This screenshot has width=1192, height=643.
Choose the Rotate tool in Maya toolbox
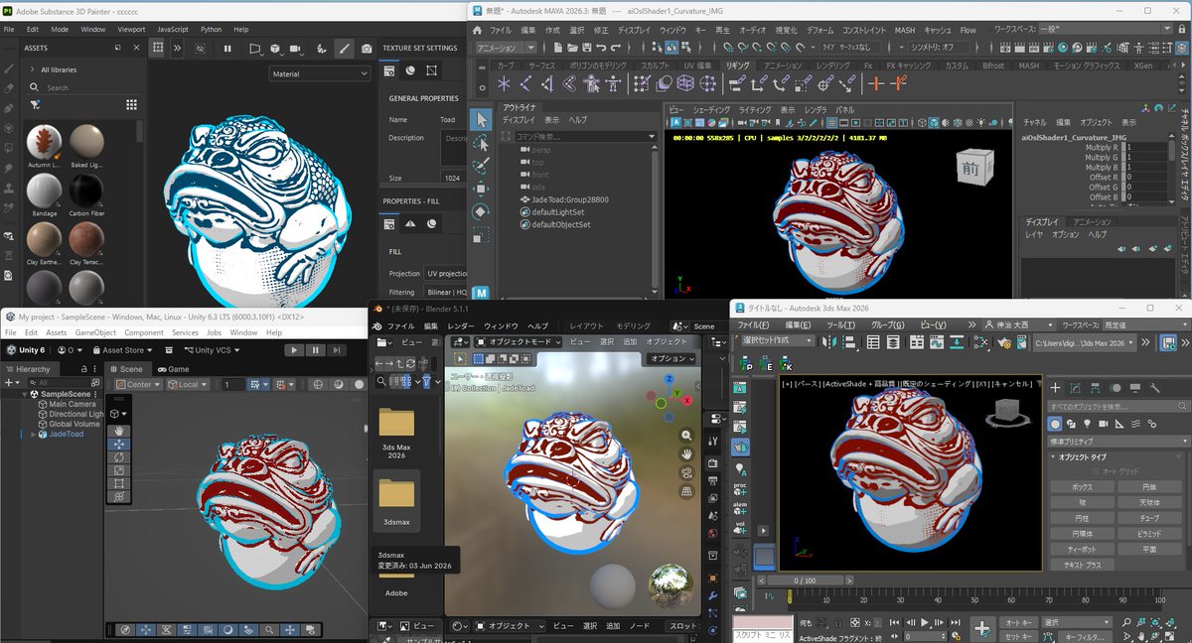481,211
